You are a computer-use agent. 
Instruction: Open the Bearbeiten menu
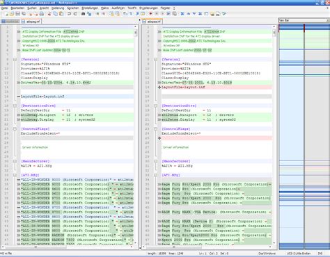pos(17,8)
